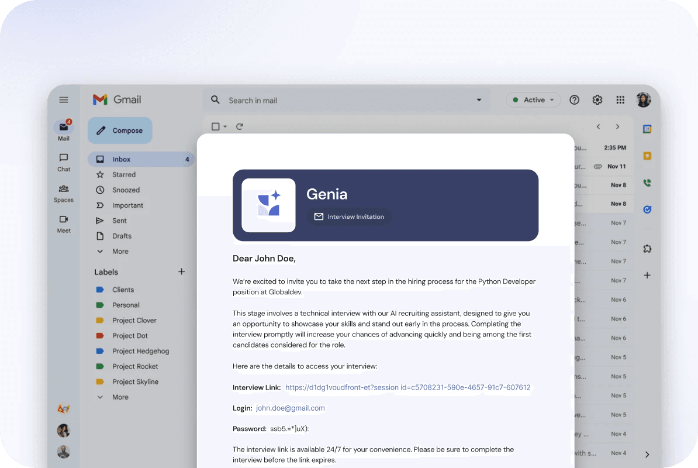
Task: Expand More below Drafts folder
Action: [x=120, y=252]
